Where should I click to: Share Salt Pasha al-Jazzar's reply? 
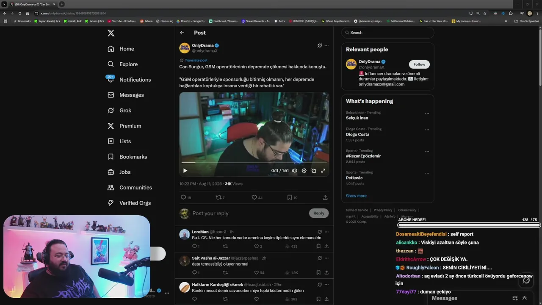pos(326,272)
